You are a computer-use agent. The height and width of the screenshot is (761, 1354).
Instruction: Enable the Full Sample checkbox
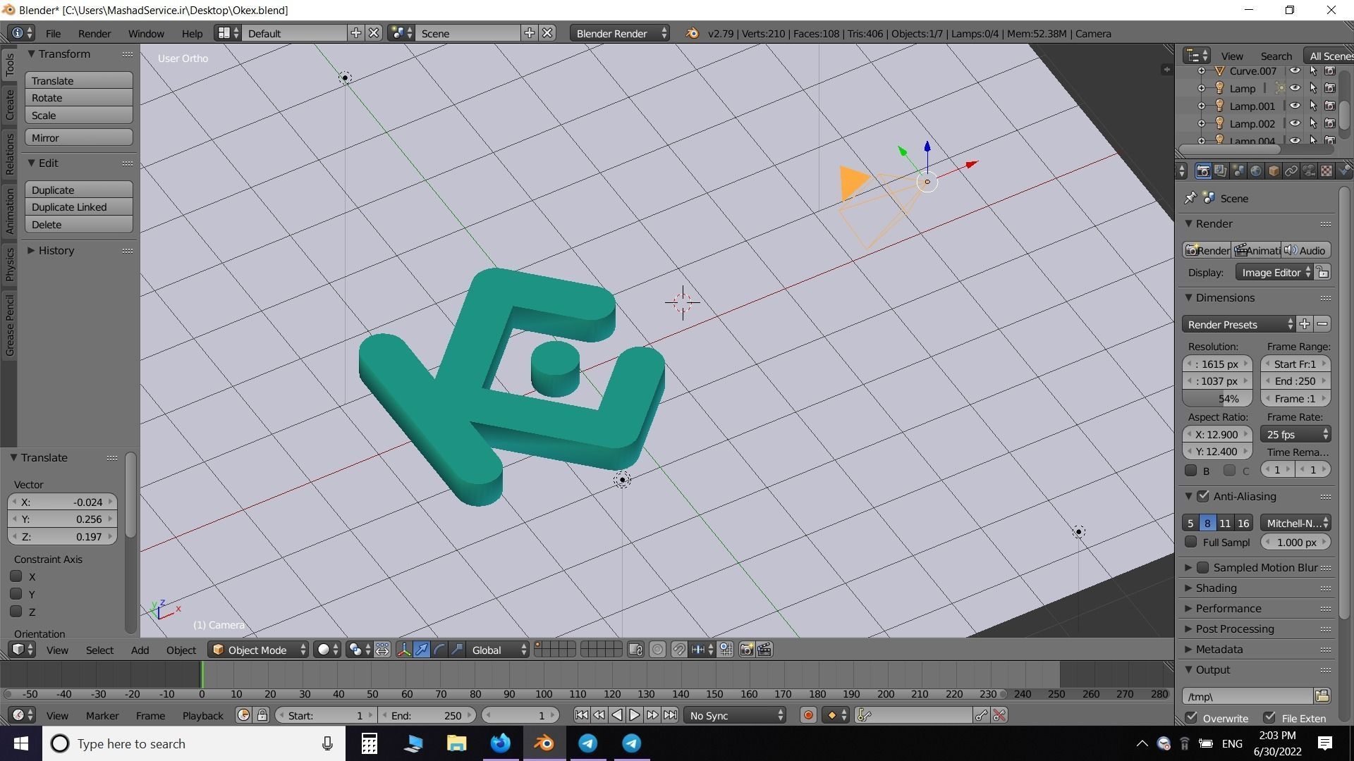click(1191, 542)
